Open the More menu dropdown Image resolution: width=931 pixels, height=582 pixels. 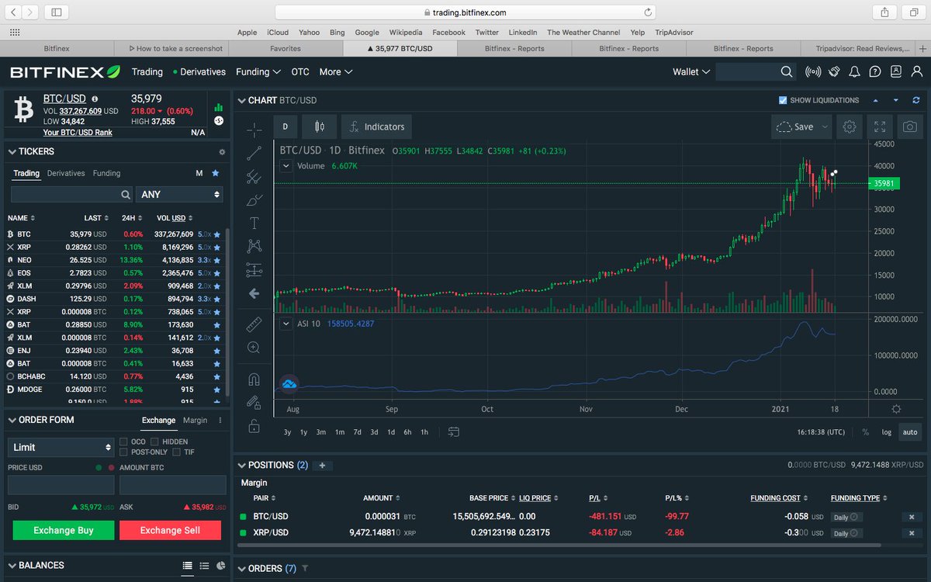tap(335, 71)
